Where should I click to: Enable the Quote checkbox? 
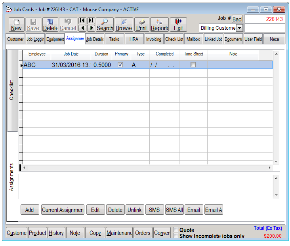point(176,230)
